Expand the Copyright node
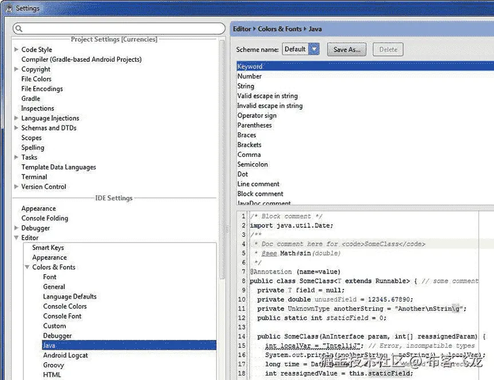Screen dimensions: 494x380 click(x=16, y=69)
